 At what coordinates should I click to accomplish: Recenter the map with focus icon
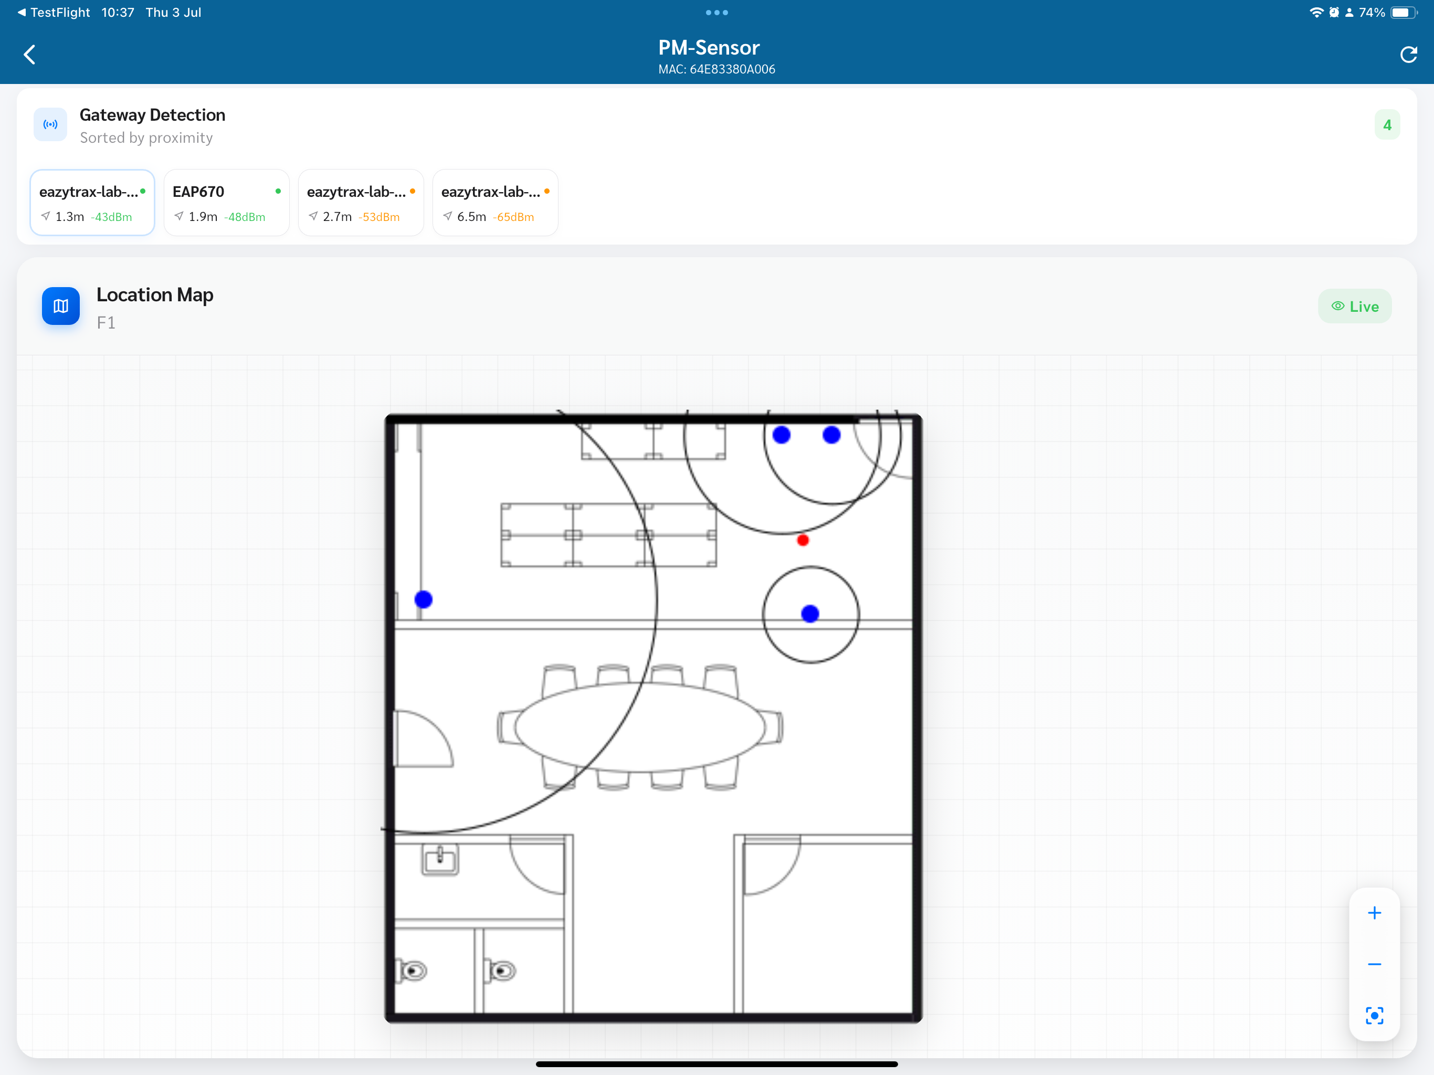(1374, 1015)
